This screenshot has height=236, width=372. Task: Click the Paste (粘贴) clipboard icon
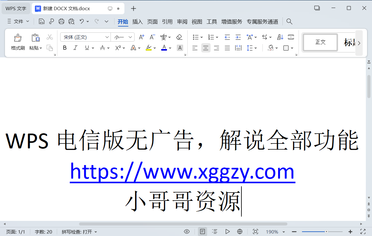coord(36,38)
